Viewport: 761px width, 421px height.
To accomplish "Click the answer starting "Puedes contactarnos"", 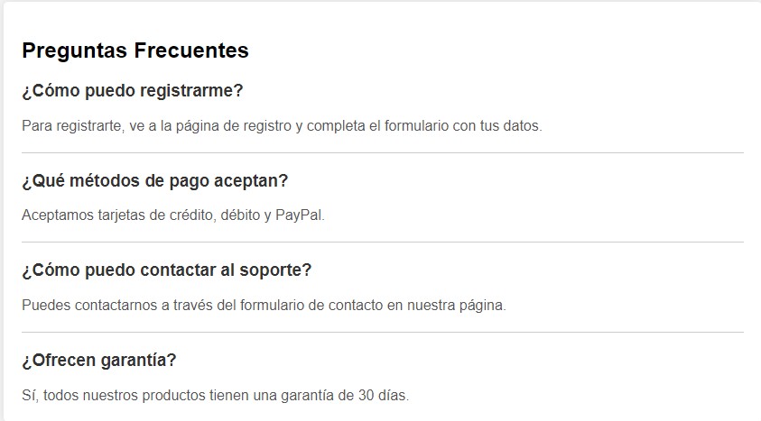I will [264, 305].
